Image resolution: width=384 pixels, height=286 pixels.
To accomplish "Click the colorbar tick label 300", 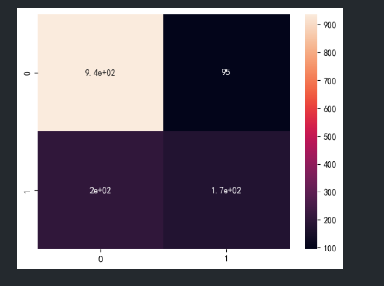I will coord(330,192).
